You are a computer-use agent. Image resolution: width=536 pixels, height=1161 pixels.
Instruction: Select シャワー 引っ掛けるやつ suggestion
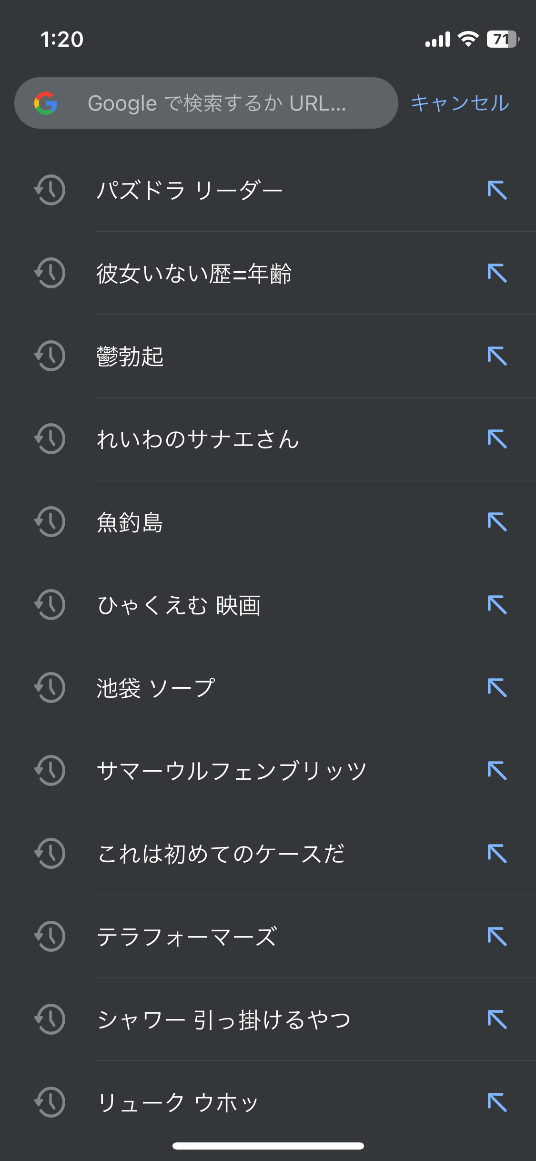click(224, 1019)
